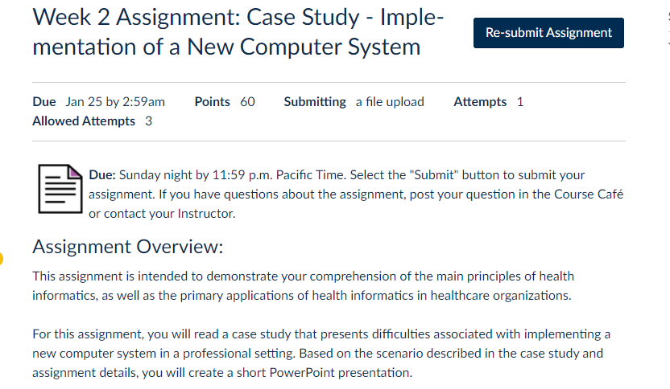Image resolution: width=670 pixels, height=389 pixels.
Task: Select the Week 2 Assignment page title
Action: pyautogui.click(x=238, y=32)
